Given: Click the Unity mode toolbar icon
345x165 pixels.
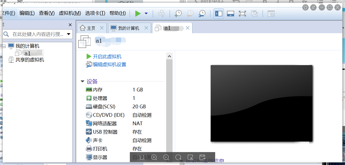Looking at the screenshot, I should (254, 13).
